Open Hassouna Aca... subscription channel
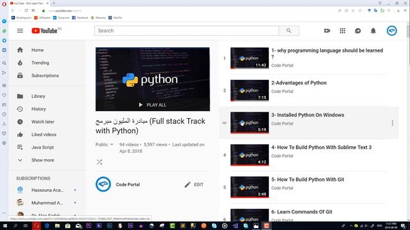Viewport: 410px width, 230px height. pyautogui.click(x=47, y=190)
